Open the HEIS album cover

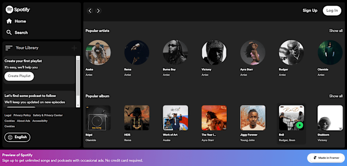pyautogui.click(x=137, y=118)
